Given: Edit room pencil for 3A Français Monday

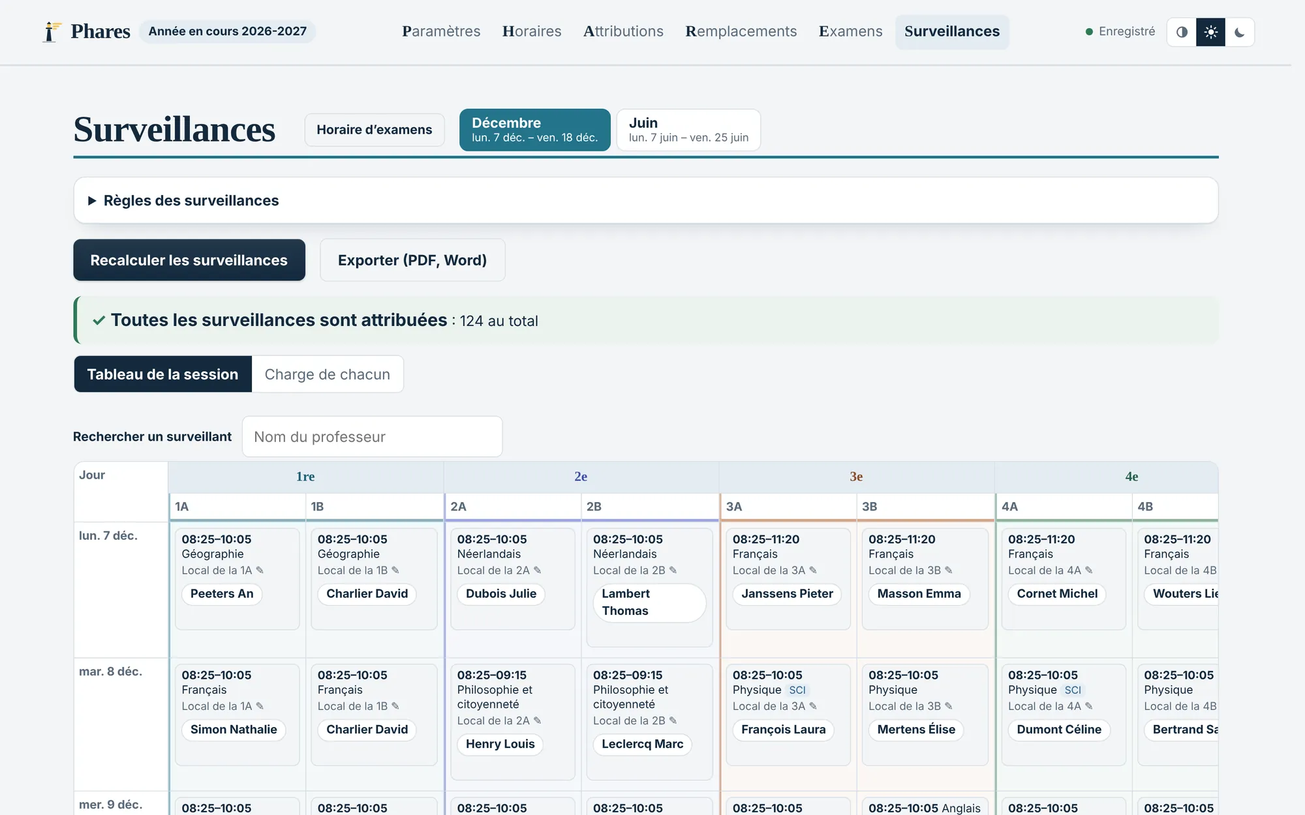Looking at the screenshot, I should (x=813, y=570).
